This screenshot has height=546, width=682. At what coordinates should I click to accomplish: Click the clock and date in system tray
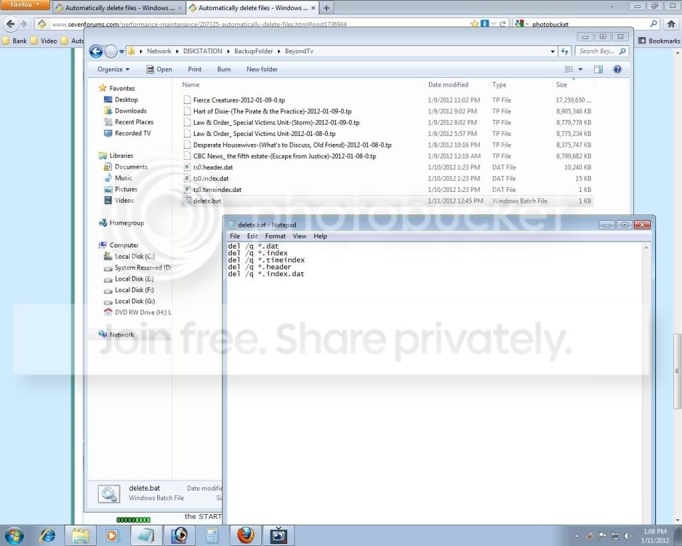click(x=655, y=536)
